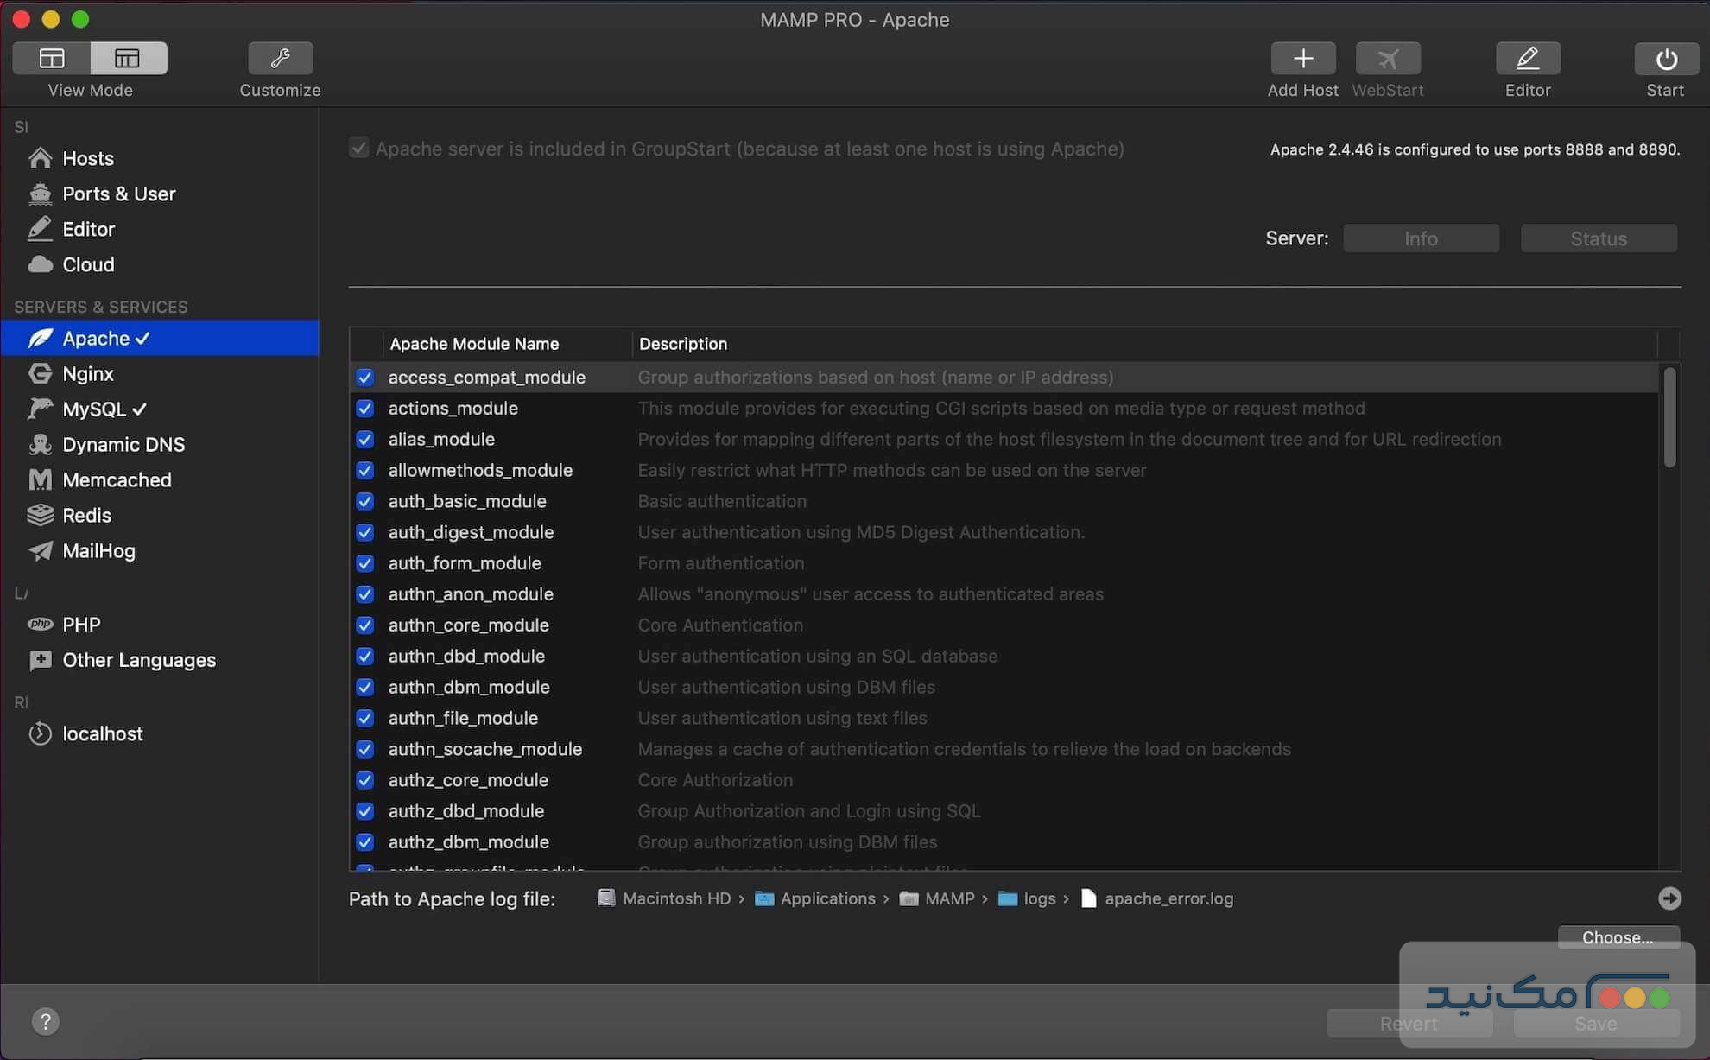
Task: Open the Editor pencil toolbar icon
Action: click(1527, 59)
